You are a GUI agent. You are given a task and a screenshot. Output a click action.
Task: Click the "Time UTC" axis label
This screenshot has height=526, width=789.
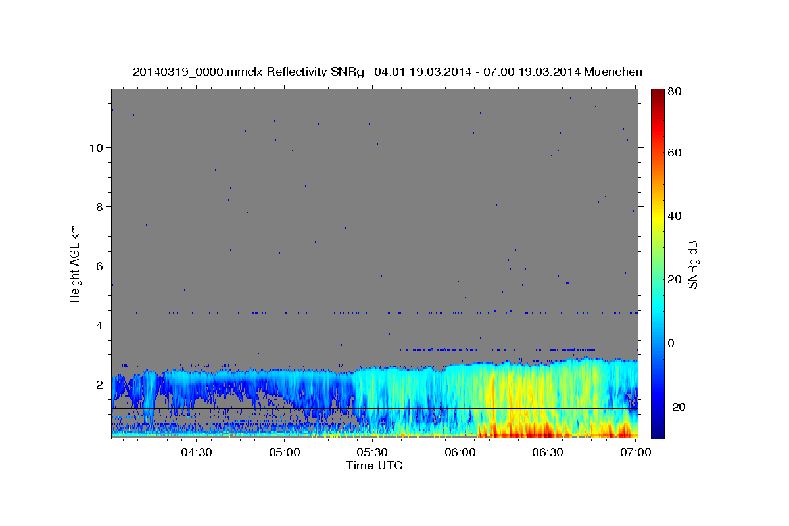(374, 466)
